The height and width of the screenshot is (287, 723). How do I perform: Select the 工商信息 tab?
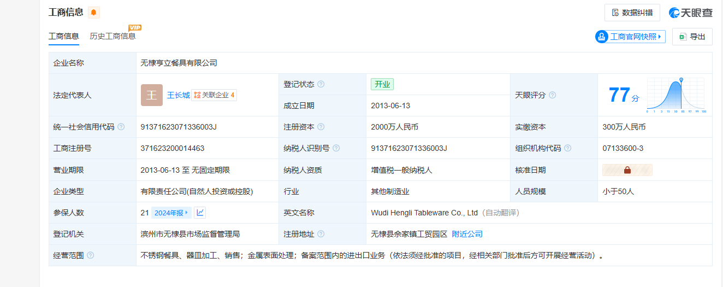point(63,36)
